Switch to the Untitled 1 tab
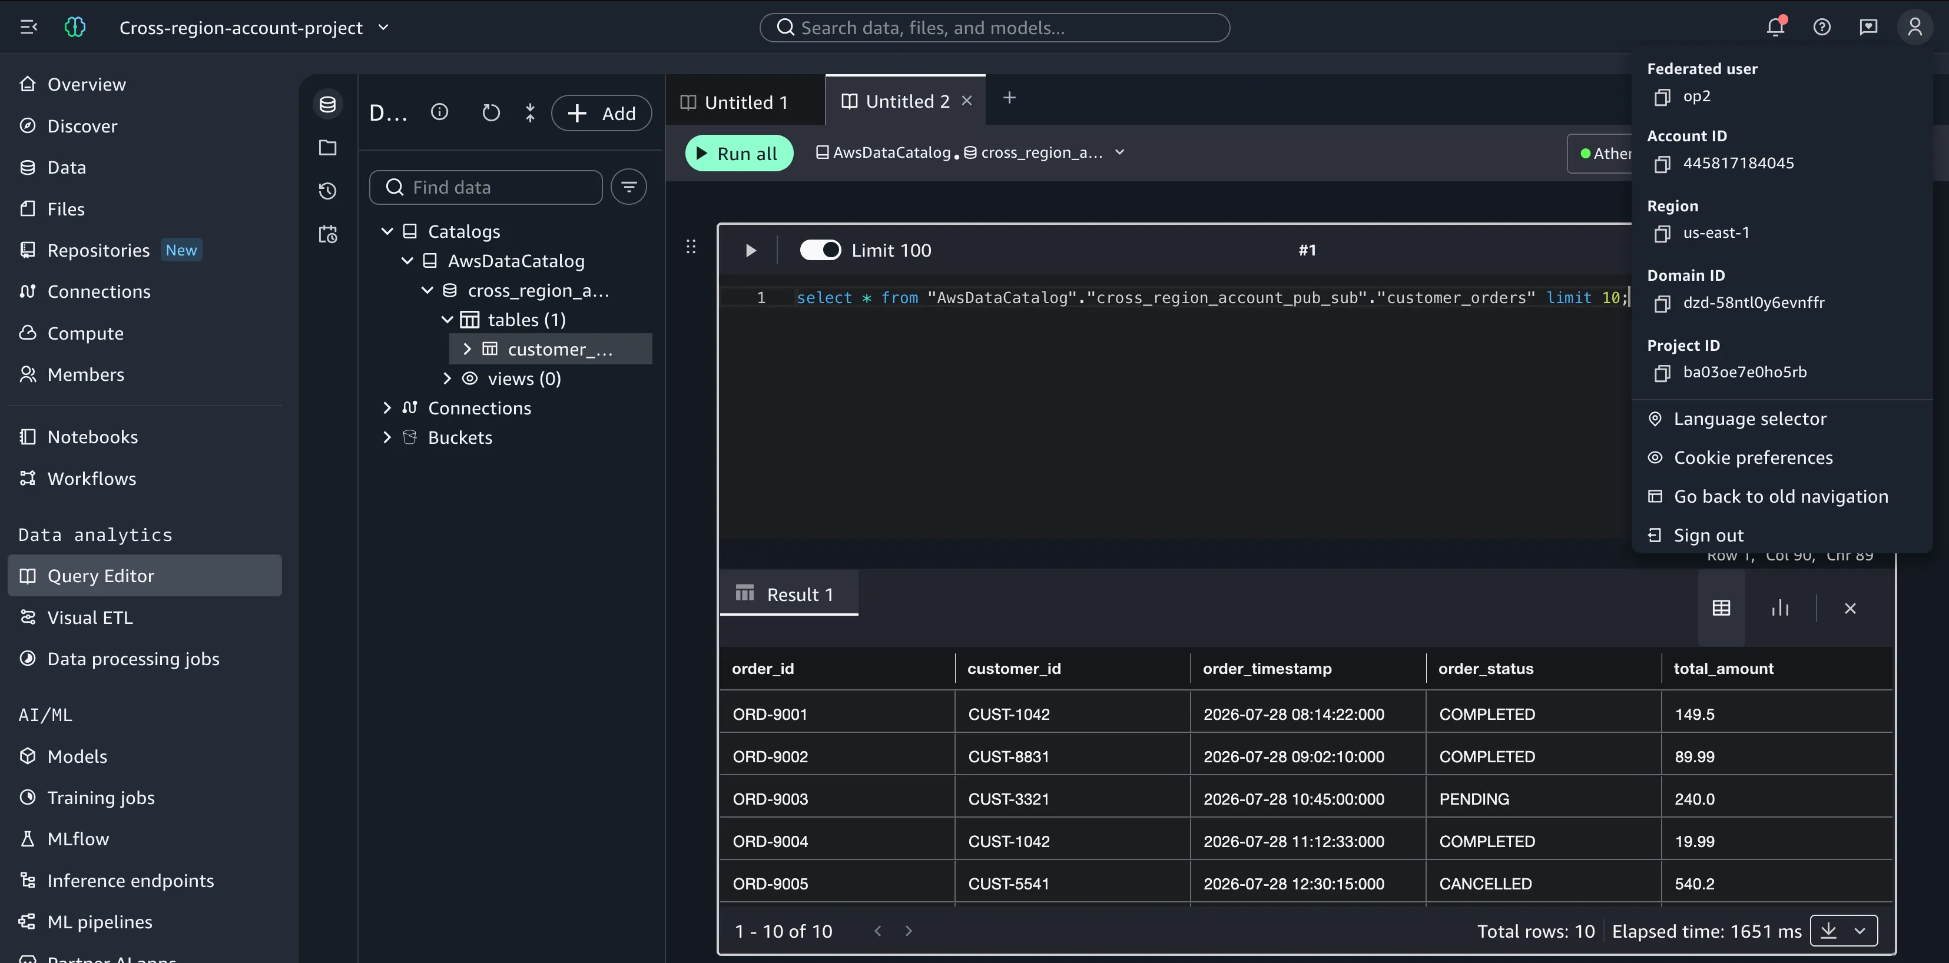The height and width of the screenshot is (963, 1949). pos(744,102)
